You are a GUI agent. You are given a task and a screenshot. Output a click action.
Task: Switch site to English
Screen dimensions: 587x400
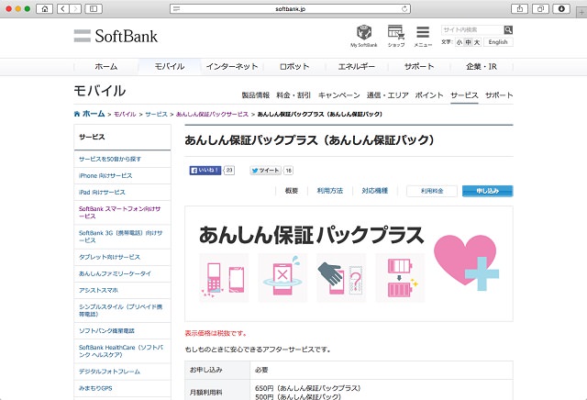pos(498,42)
